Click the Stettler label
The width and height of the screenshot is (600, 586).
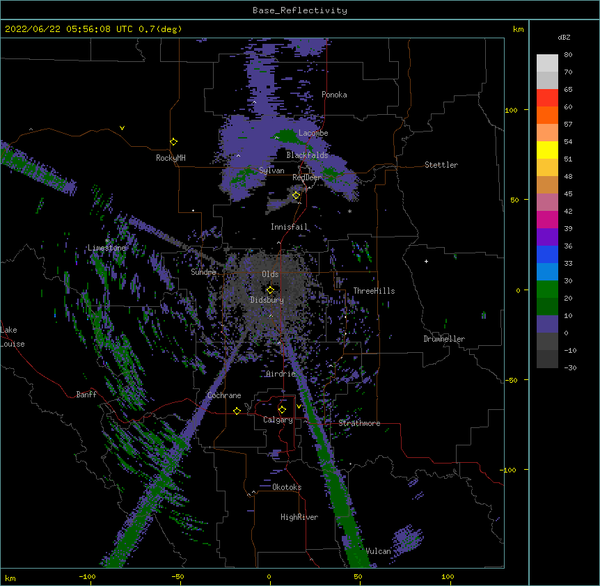[x=441, y=165]
